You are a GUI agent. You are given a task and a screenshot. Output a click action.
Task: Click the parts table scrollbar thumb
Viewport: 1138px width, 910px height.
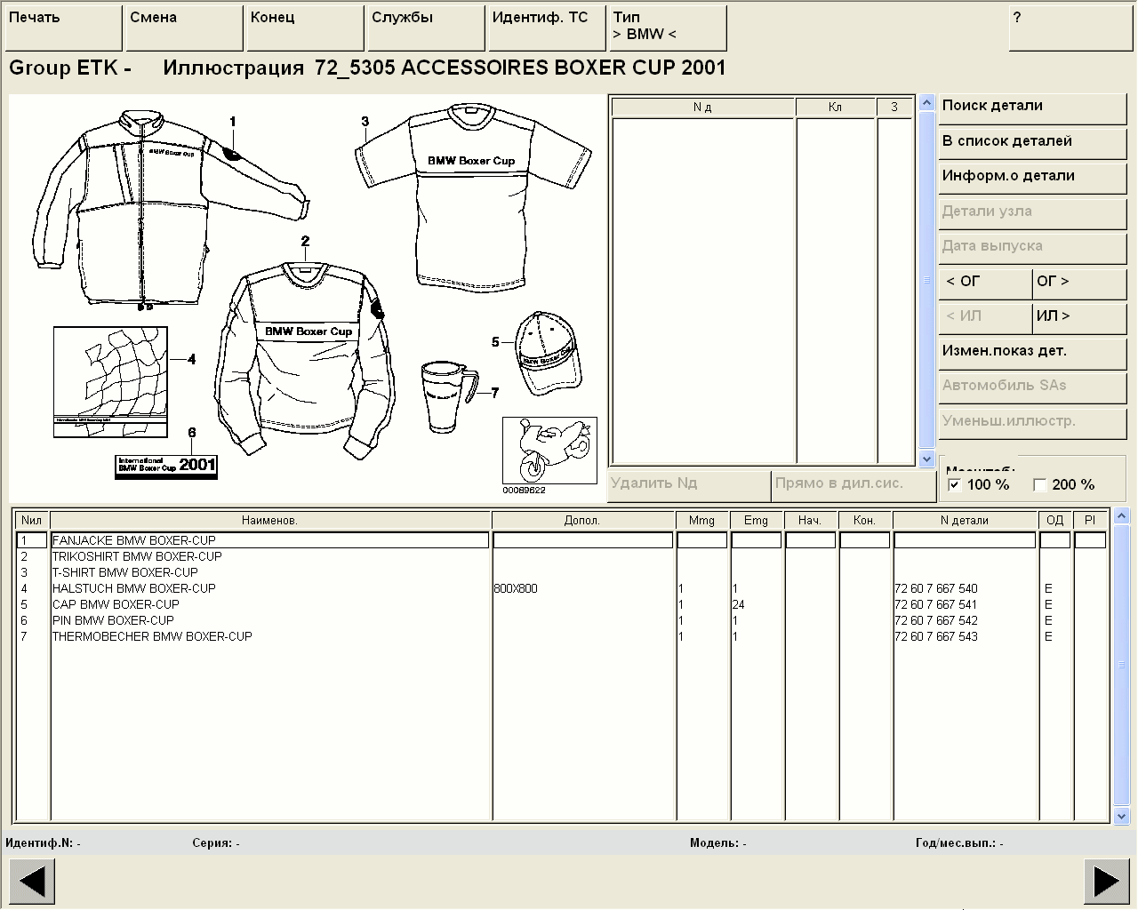(1121, 665)
